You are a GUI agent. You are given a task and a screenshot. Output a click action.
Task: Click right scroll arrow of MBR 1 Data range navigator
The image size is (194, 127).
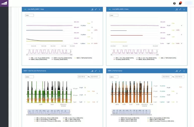[x=72, y=55]
